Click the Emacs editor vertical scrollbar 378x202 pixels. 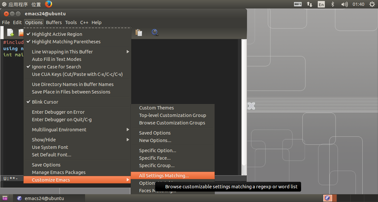244,107
